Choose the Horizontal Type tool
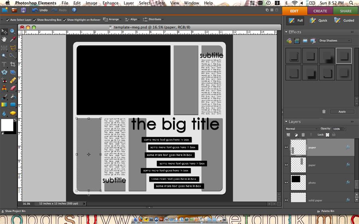This screenshot has width=359, height=224. tap(4, 64)
